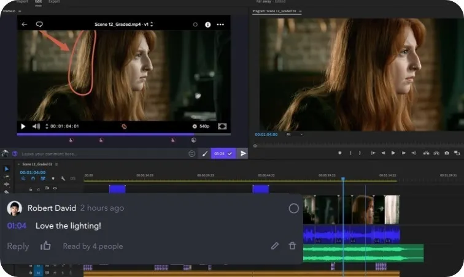Open timeline display settings wrench
The width and height of the screenshot is (464, 277).
(63, 178)
